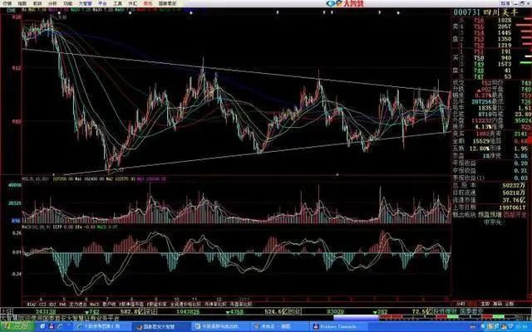
Task: Select the MACD indicator tab
Action: 94,305
